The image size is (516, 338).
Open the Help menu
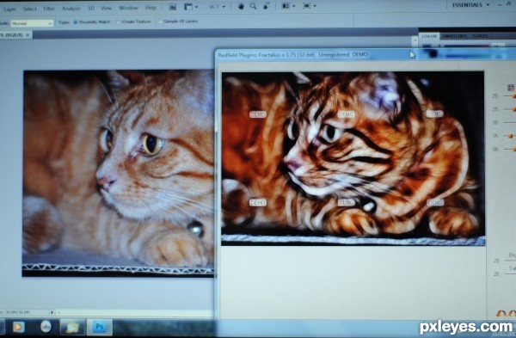click(x=150, y=8)
